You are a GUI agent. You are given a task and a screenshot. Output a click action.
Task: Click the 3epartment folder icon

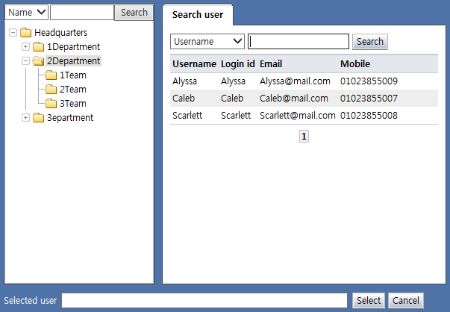(38, 118)
